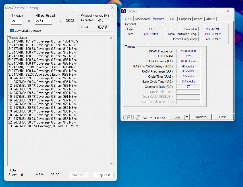Click the 3600.0 MHz uncore frequency value
The height and width of the screenshot is (187, 243).
213,39
